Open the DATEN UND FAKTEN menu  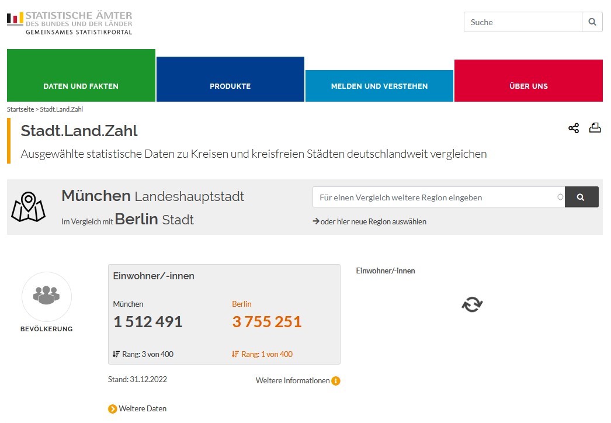click(x=81, y=86)
